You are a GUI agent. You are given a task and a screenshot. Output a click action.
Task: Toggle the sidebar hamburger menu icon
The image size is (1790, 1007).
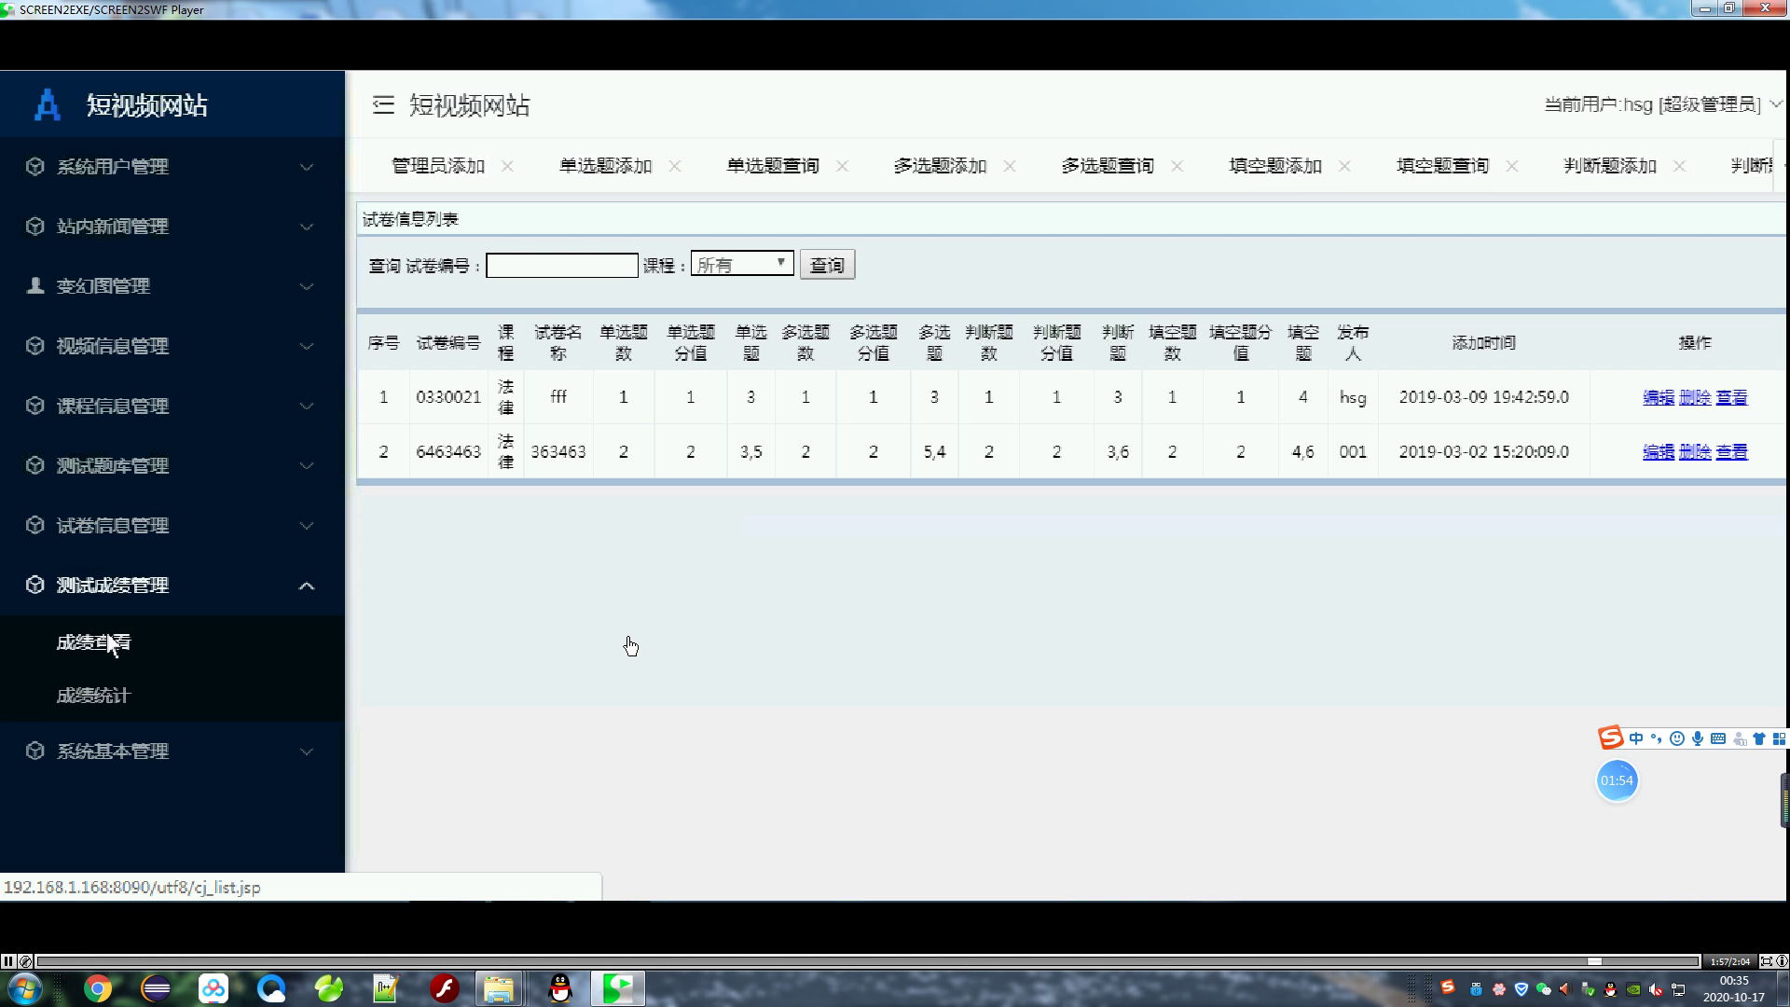click(383, 104)
